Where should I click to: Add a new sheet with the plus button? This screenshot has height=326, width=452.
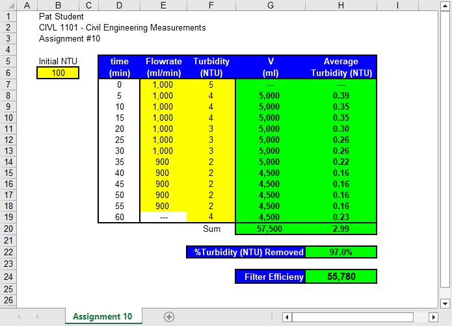tap(169, 317)
